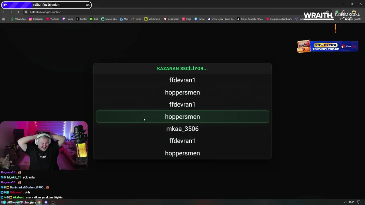Viewport: 365px width, 205px height.
Task: Open the Sahibinden bookmark link
Action: pyautogui.click(x=152, y=19)
